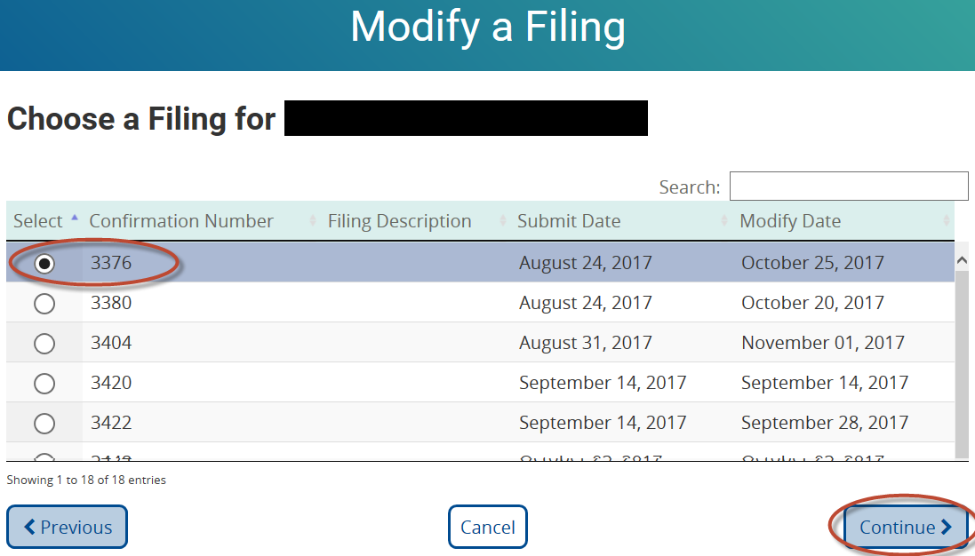Viewport: 975px width, 556px height.
Task: Click the scrollbar up arrow in table
Action: (x=961, y=260)
